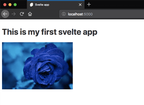The height and width of the screenshot is (105, 144).
Task: Show site information for localhost
Action: tap(64, 14)
